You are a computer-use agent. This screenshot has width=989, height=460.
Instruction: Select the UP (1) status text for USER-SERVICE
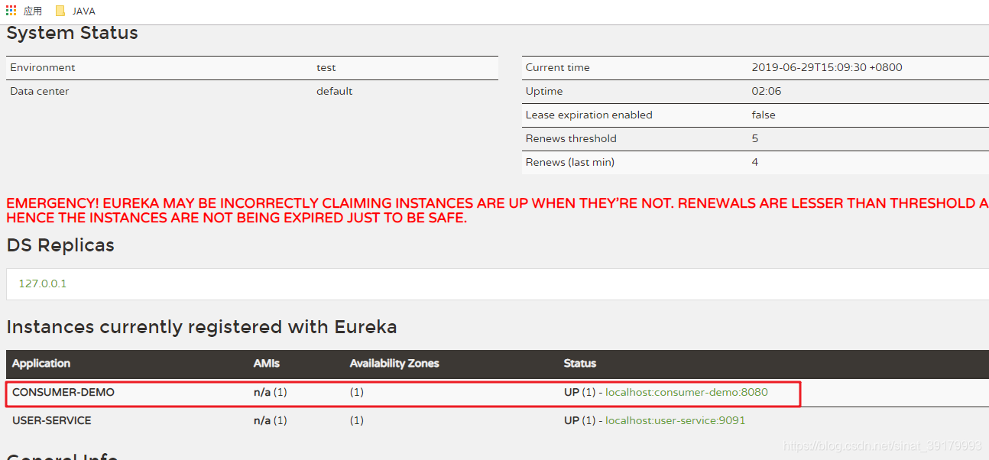coord(579,420)
